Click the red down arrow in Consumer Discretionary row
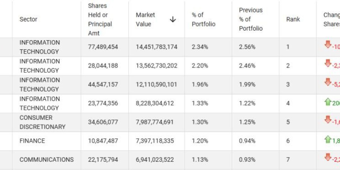Viewport: 340px width, 170px height. click(x=328, y=120)
